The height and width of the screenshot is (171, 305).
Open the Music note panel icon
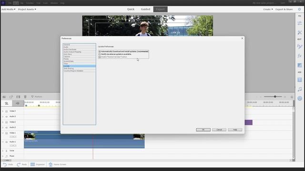tap(300, 89)
